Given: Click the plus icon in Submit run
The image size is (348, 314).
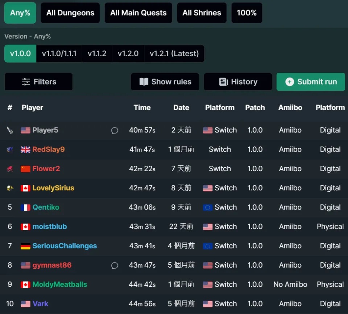Looking at the screenshot, I should 290,82.
